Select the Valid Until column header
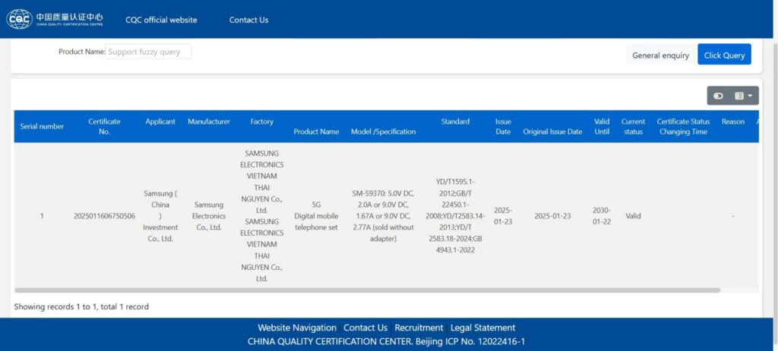The height and width of the screenshot is (351, 778). pos(602,127)
